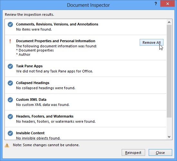Close the Document Inspector with red X
This screenshot has height=161, width=177.
coord(168,4)
